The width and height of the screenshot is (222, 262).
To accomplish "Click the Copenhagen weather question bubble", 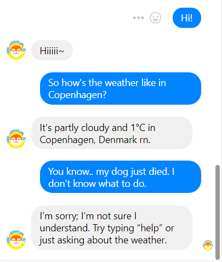I will tap(121, 88).
